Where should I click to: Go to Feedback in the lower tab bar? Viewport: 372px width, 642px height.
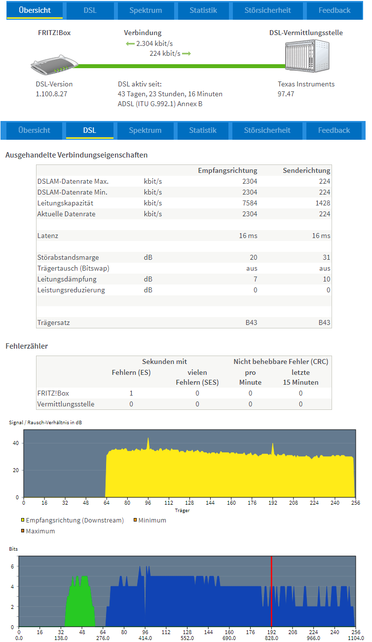pyautogui.click(x=334, y=130)
